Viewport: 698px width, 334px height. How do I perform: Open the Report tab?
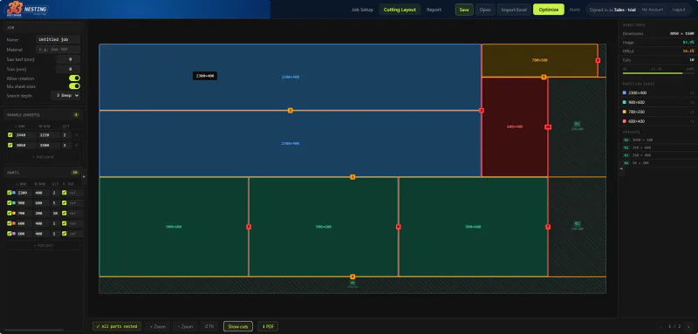pos(434,10)
